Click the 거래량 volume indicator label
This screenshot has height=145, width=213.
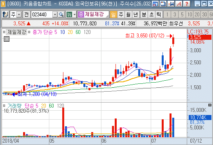coord(14,106)
